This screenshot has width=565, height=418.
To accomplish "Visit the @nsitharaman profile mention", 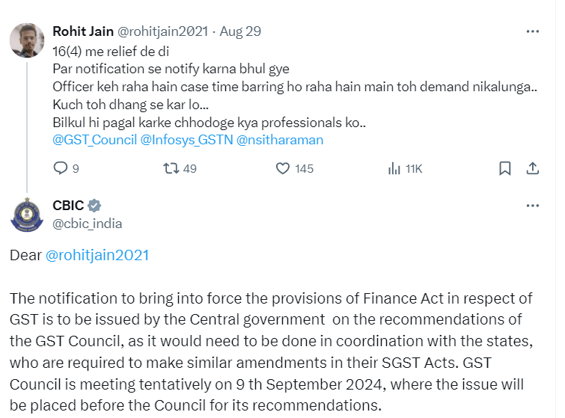I will (x=280, y=139).
